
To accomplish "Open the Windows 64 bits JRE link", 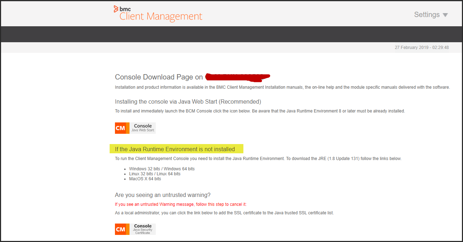I will pyautogui.click(x=179, y=169).
